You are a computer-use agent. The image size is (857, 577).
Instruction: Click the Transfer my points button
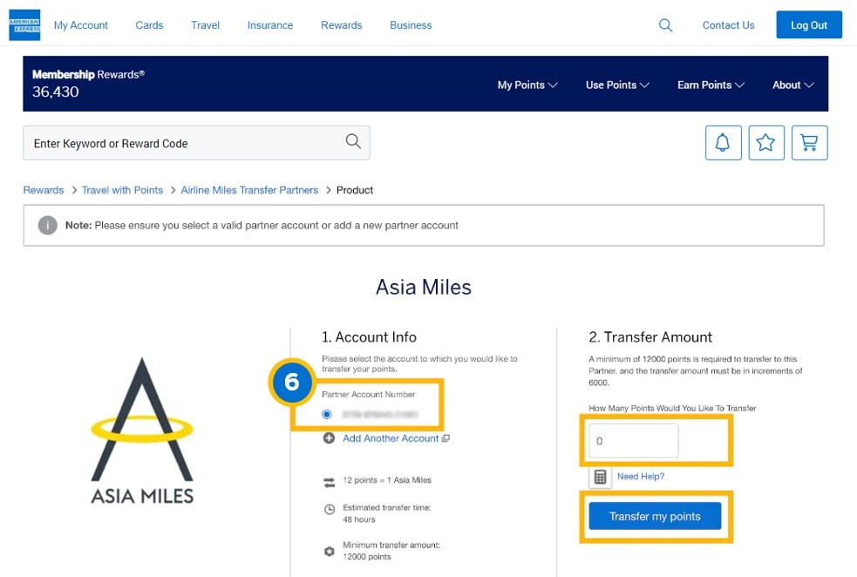point(656,516)
